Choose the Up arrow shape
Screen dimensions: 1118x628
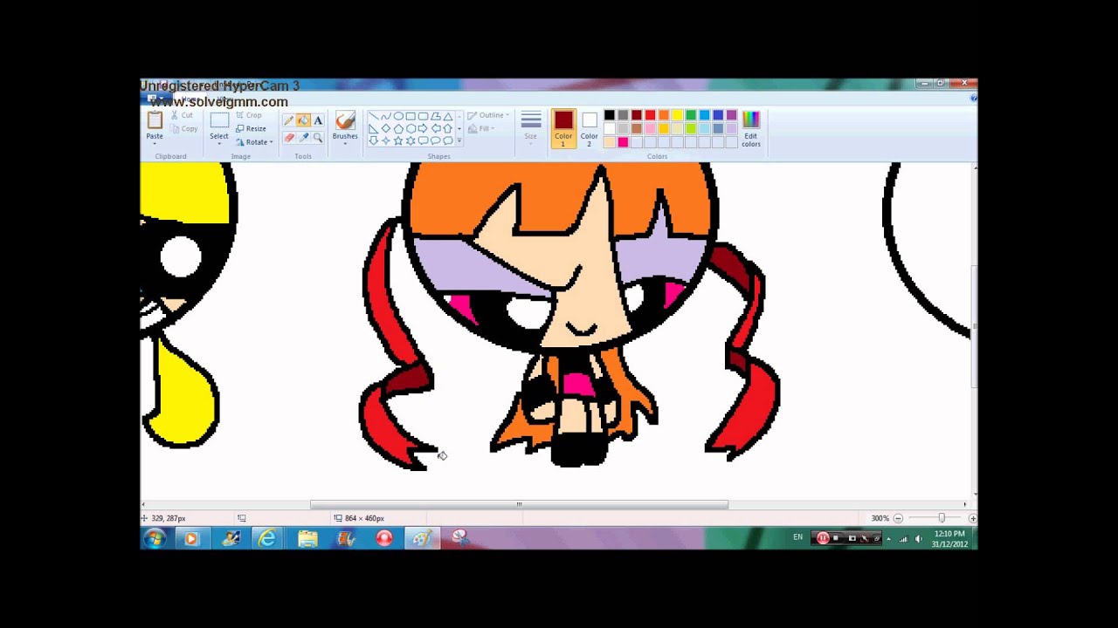(x=448, y=129)
